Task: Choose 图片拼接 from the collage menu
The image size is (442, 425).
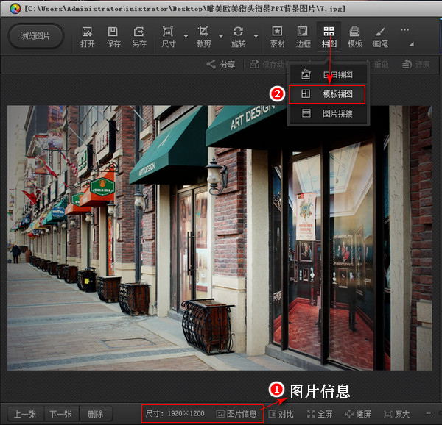Action: [326, 114]
